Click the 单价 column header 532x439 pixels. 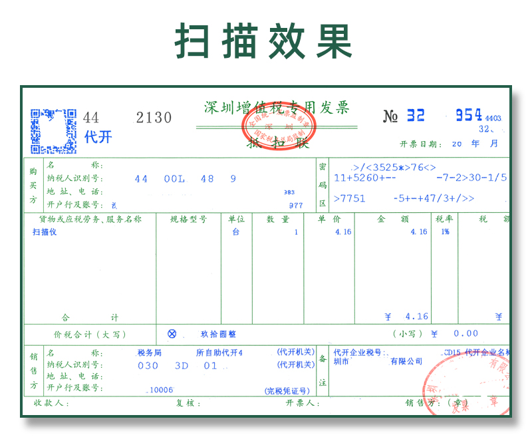point(329,219)
